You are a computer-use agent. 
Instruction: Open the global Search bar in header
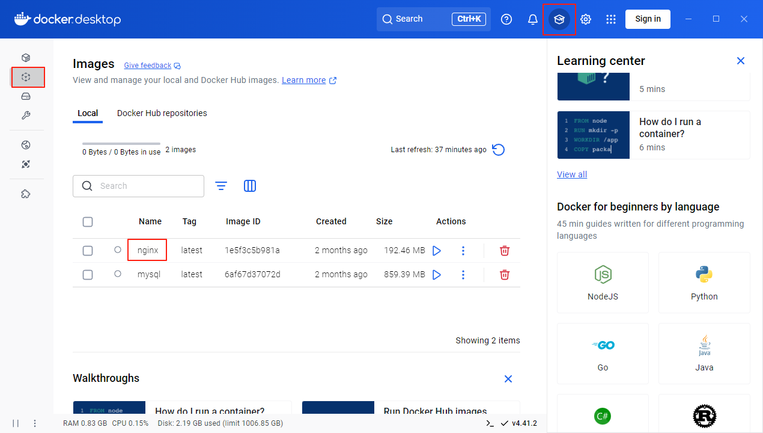[434, 19]
